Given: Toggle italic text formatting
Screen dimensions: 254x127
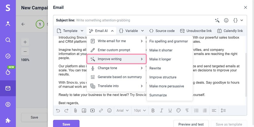Looking at the screenshot, I should tap(161, 111).
